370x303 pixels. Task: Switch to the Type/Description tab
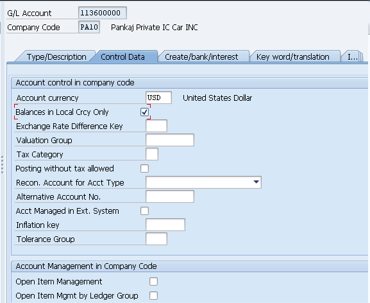[56, 56]
